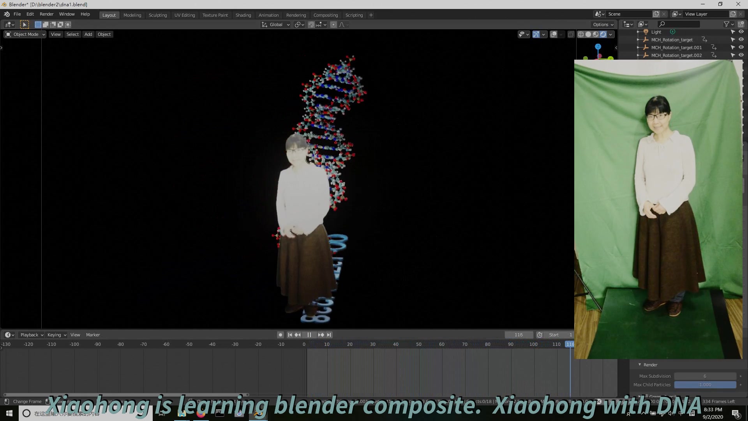Viewport: 748px width, 421px height.
Task: Open the Blender logo application menu
Action: coord(7,14)
